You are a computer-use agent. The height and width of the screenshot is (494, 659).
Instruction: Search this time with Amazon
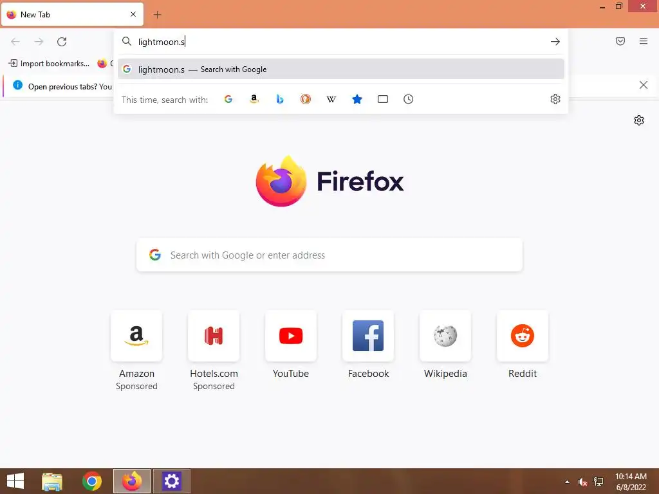(254, 99)
